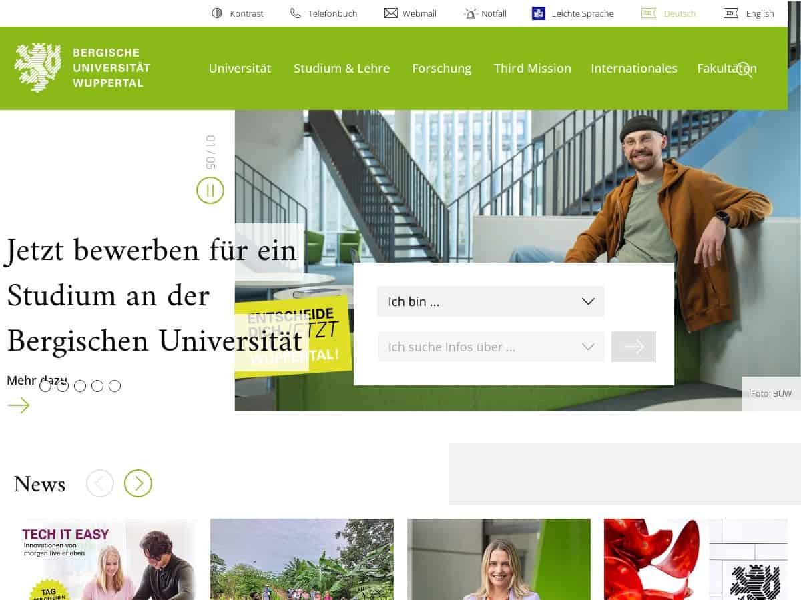The image size is (801, 600).
Task: Click the green arrow under Mehr dazu
Action: click(19, 405)
